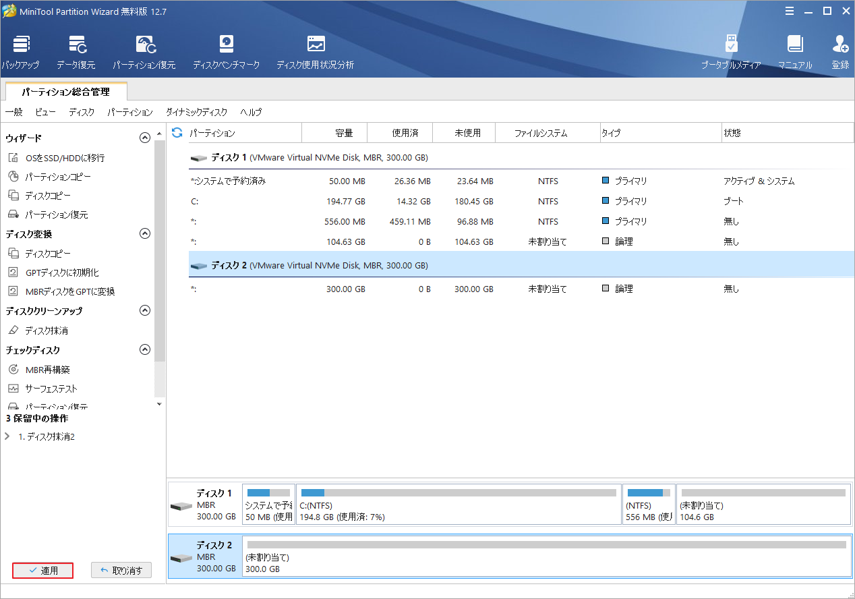
Task: Open the ダイナミックディスク menu
Action: pos(196,112)
